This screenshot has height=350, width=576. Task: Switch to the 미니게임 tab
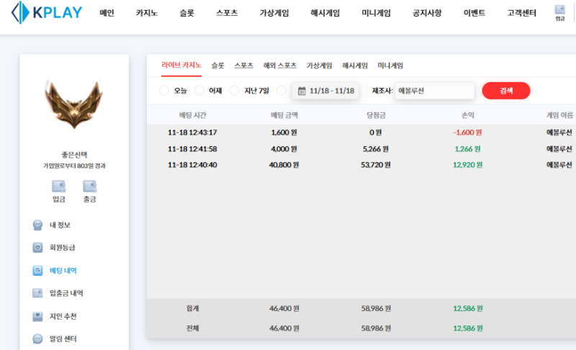pyautogui.click(x=390, y=66)
